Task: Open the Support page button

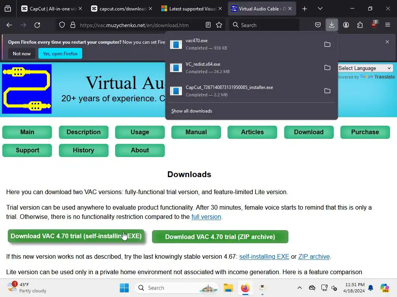Action: pos(27,150)
